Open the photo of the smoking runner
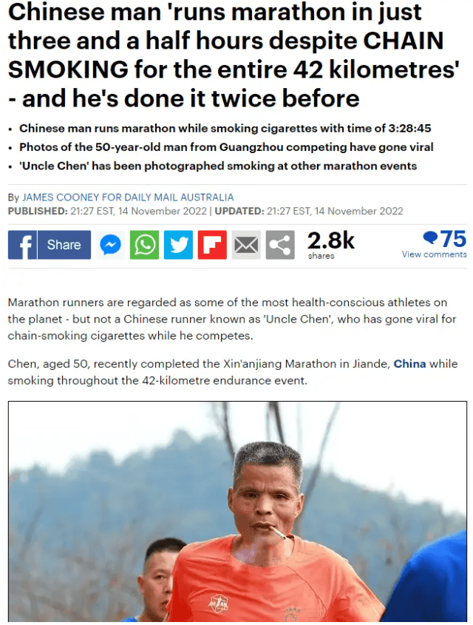Viewport: 473px width, 625px height. click(237, 511)
